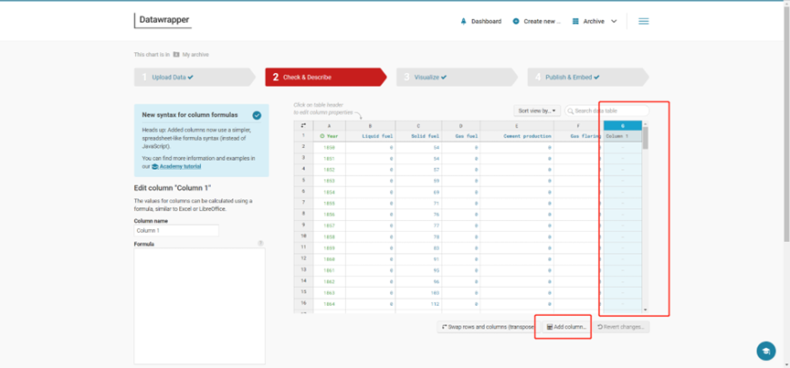
Task: Click row number 10 in the table
Action: click(x=303, y=236)
